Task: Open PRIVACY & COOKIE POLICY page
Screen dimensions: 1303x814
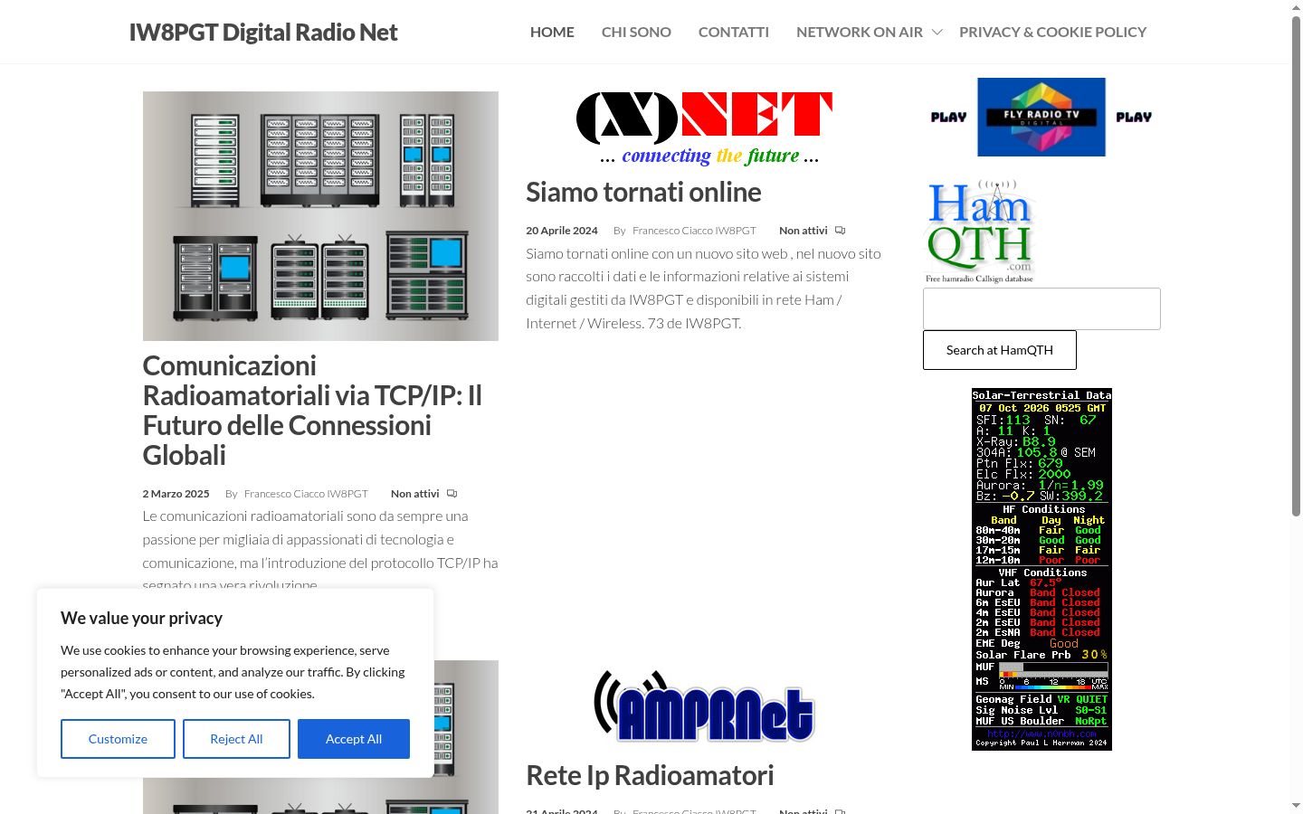Action: (1052, 32)
